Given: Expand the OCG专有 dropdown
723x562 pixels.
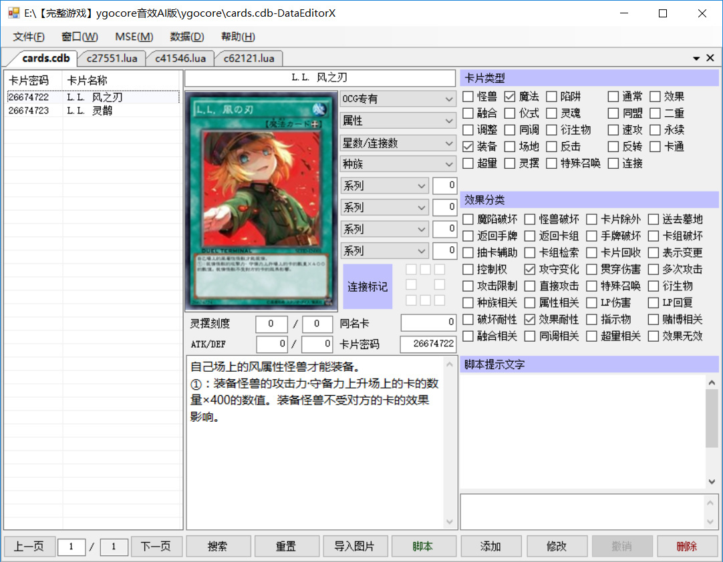Looking at the screenshot, I should coord(398,99).
